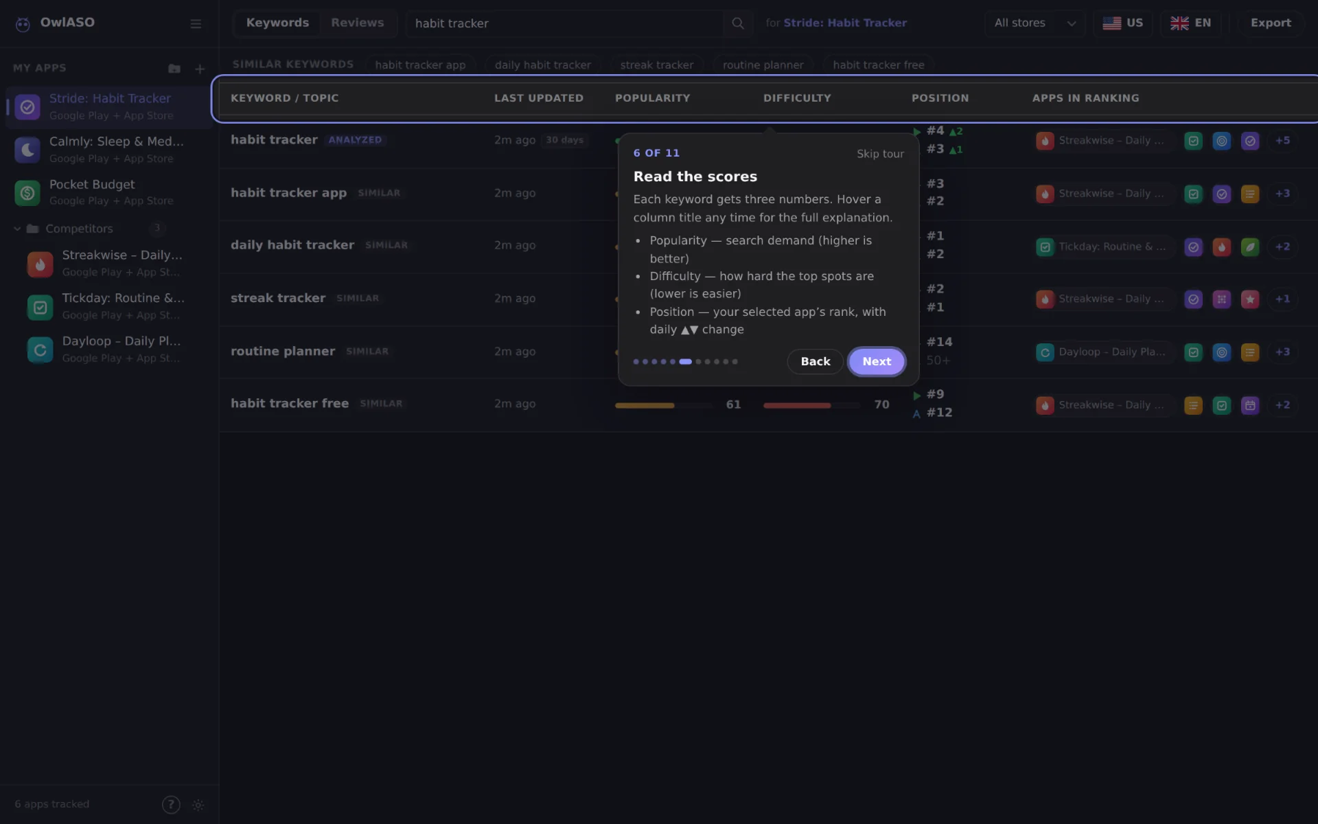Click Tickday icon in daily habit tracker row
Screen dimensions: 1318x824
[1045, 247]
